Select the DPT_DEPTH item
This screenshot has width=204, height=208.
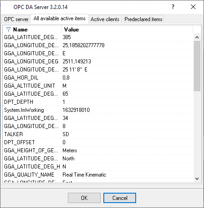click(18, 102)
